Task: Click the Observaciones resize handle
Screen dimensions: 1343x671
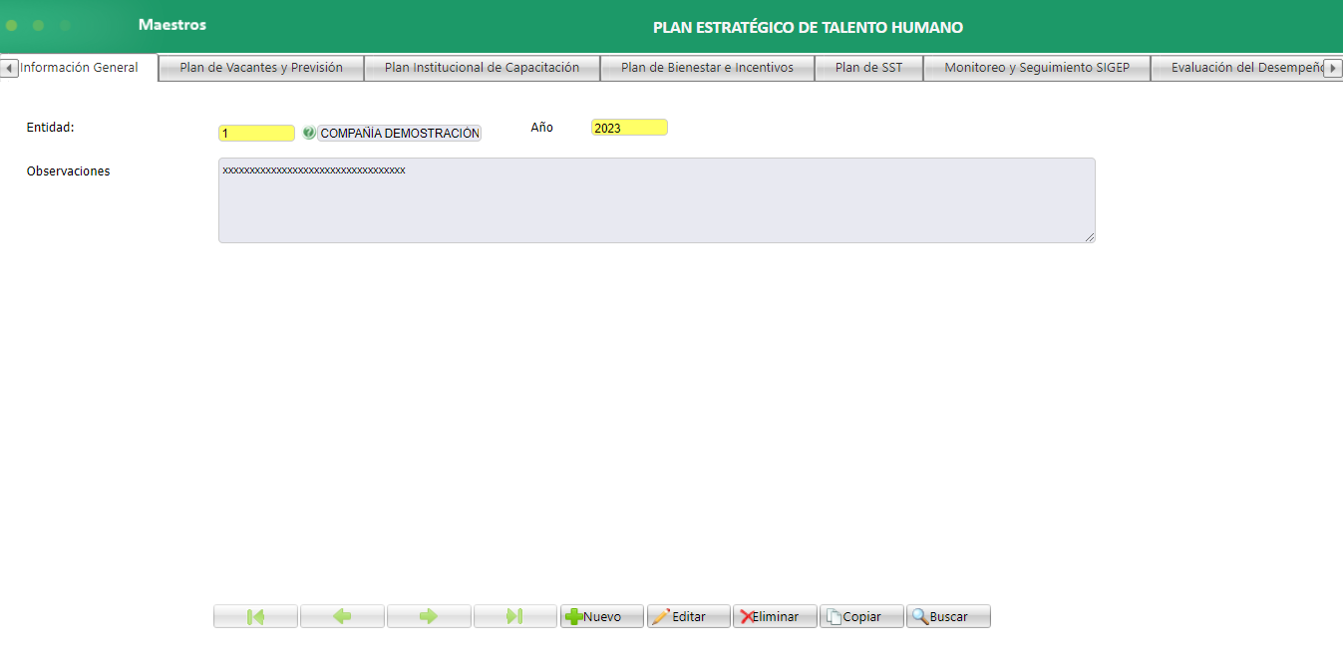Action: (x=1090, y=237)
